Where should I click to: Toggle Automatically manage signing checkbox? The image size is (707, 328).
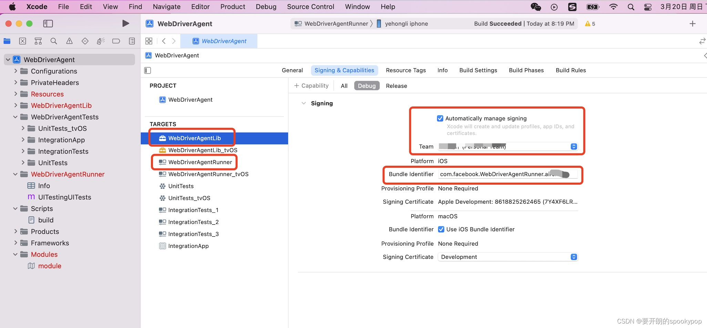coord(440,118)
